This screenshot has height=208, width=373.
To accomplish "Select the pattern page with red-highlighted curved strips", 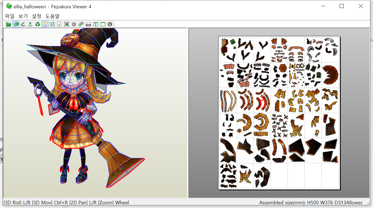I will [x=262, y=100].
